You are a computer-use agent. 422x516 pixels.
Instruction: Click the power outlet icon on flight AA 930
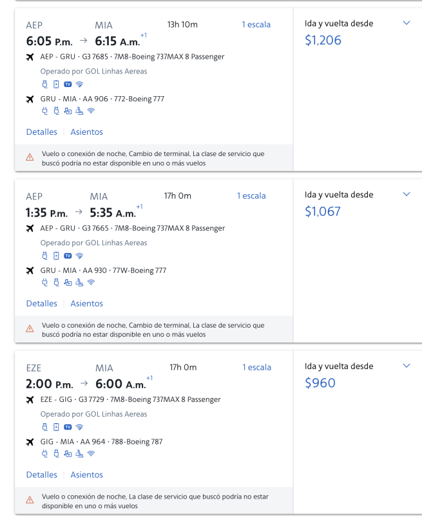pos(45,283)
